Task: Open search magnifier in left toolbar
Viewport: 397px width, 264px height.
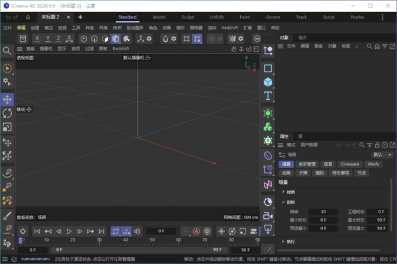Action: click(7, 51)
